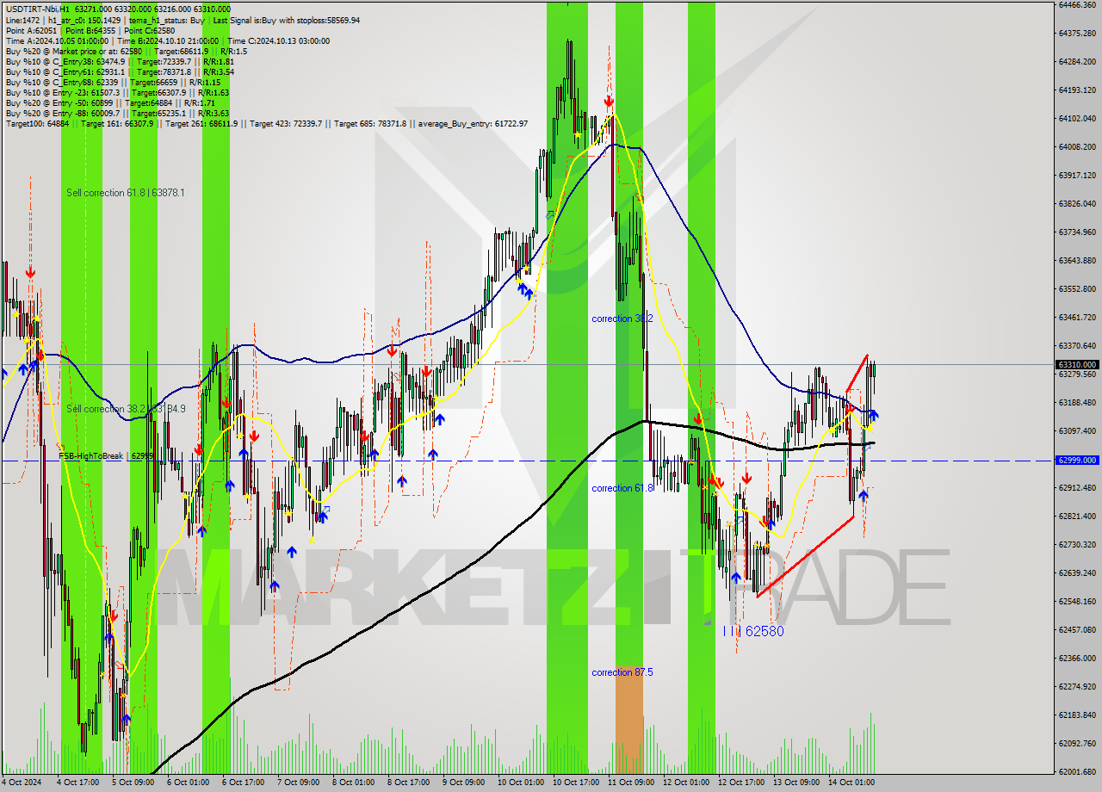
Task: Click the 'Sell correction 61.8 | 63878.1' label
Action: coord(126,193)
